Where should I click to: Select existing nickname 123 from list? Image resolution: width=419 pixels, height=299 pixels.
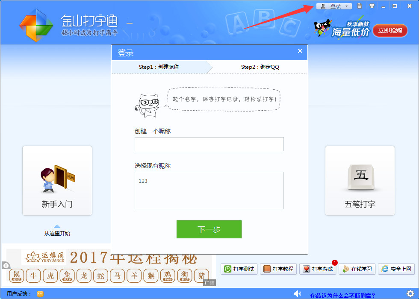point(143,181)
